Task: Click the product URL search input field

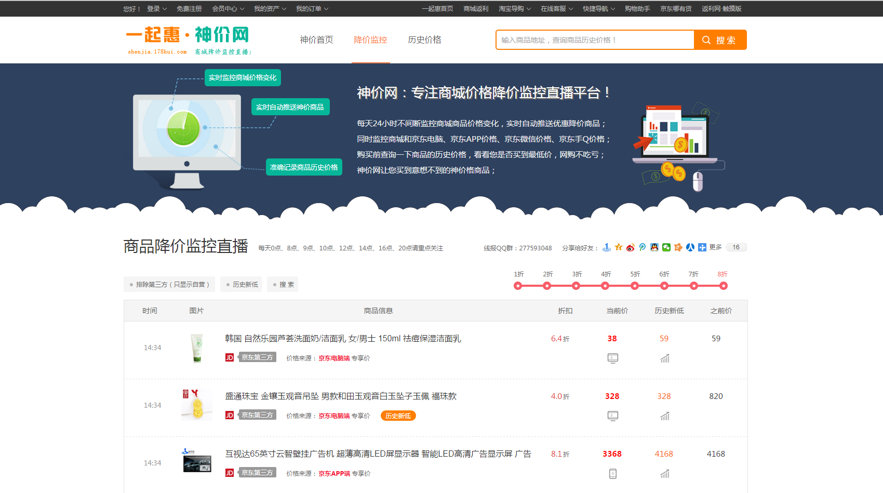Action: coord(595,40)
